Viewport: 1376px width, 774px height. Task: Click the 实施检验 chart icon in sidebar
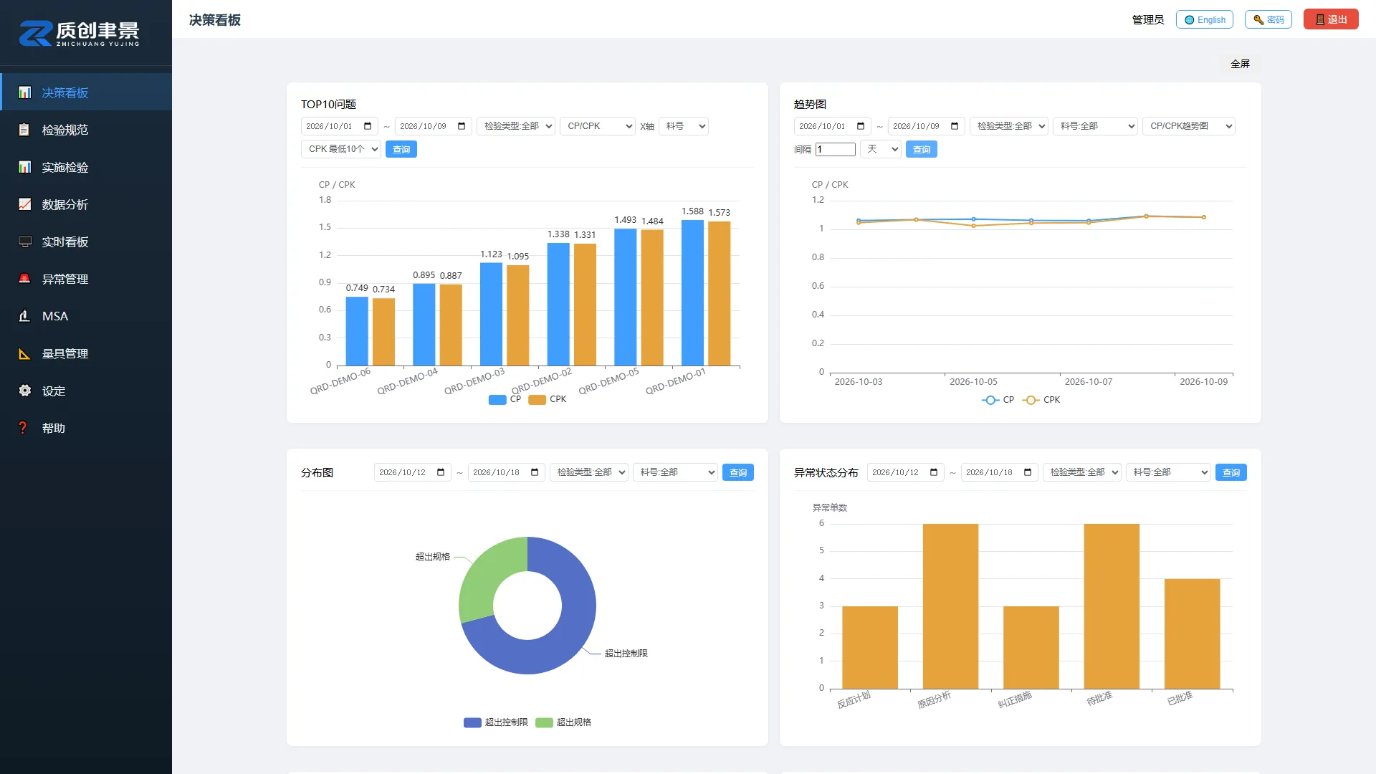pyautogui.click(x=24, y=167)
